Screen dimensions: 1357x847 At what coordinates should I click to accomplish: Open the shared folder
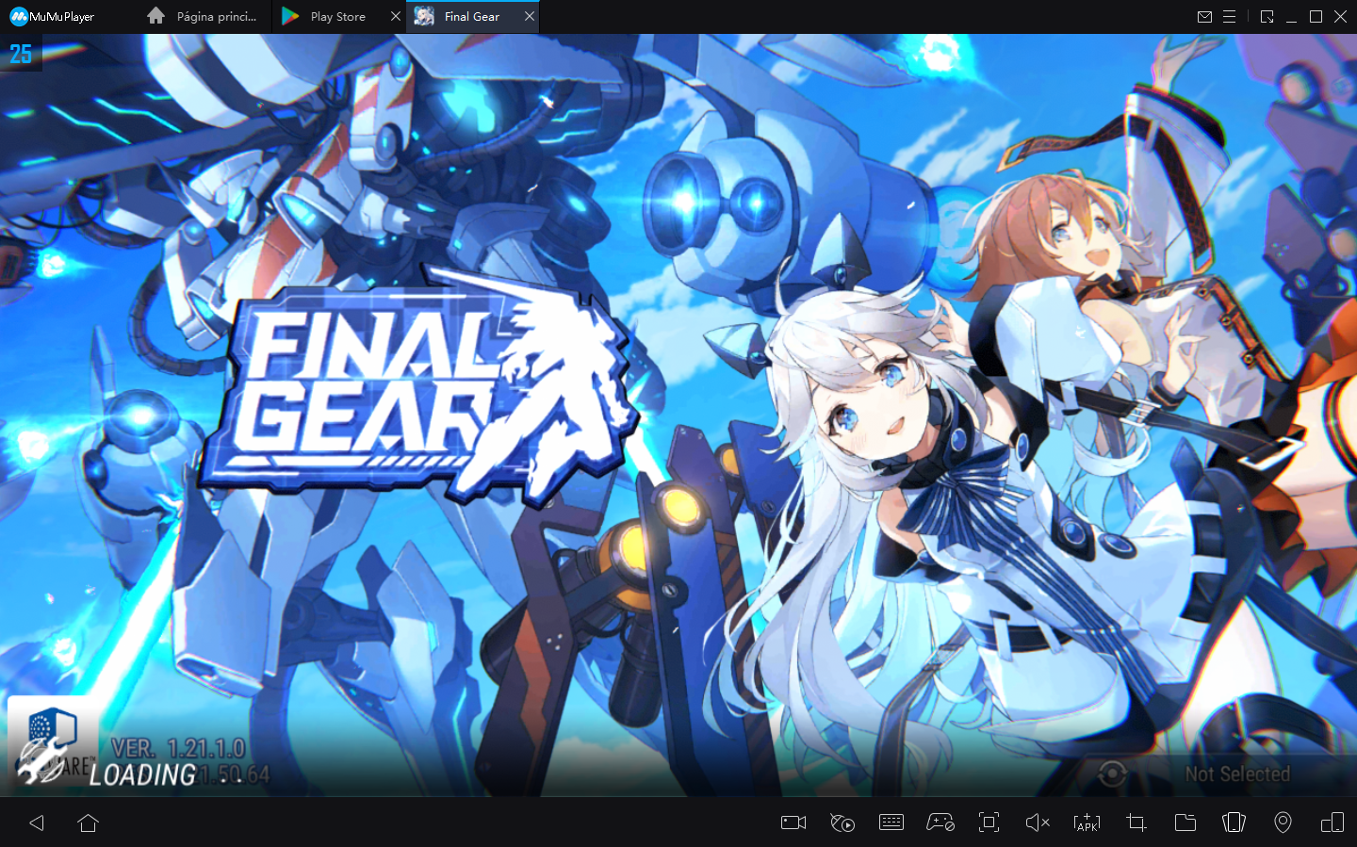pos(1185,823)
